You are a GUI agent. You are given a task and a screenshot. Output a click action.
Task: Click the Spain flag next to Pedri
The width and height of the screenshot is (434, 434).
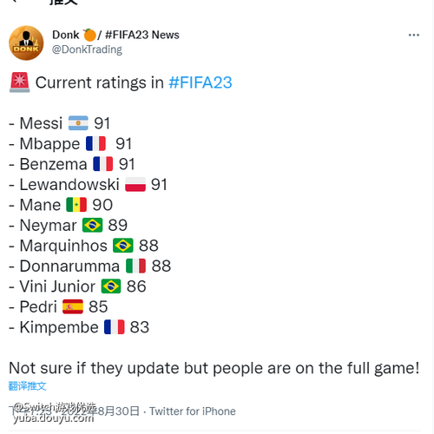click(73, 306)
